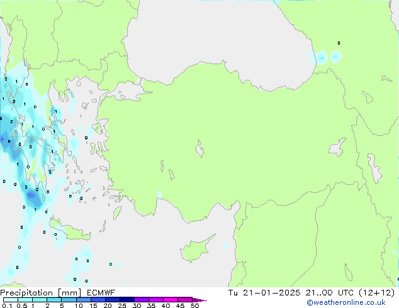Click the legend's arrow tip above 50
Viewport: 399px width, 308px height.
(x=199, y=300)
